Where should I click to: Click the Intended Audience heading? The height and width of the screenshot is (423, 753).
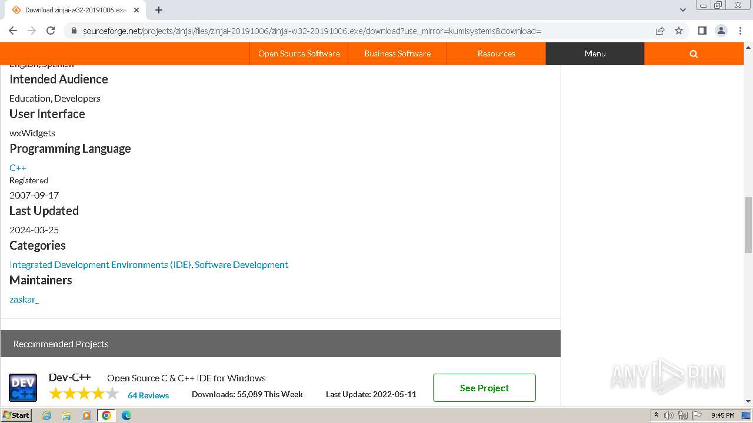(x=59, y=79)
